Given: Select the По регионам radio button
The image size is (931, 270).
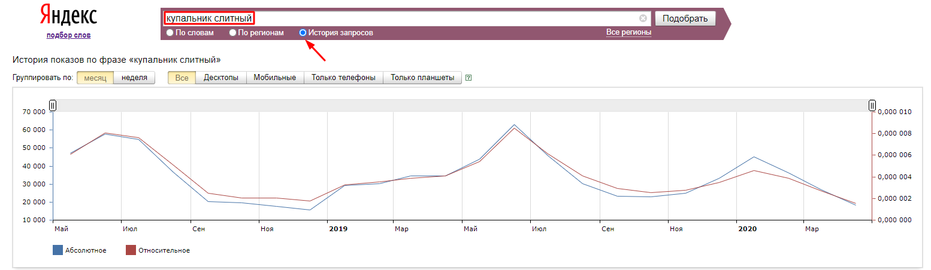Looking at the screenshot, I should (x=233, y=33).
